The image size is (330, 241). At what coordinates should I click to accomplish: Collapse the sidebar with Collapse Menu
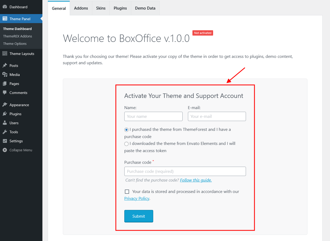(21, 150)
